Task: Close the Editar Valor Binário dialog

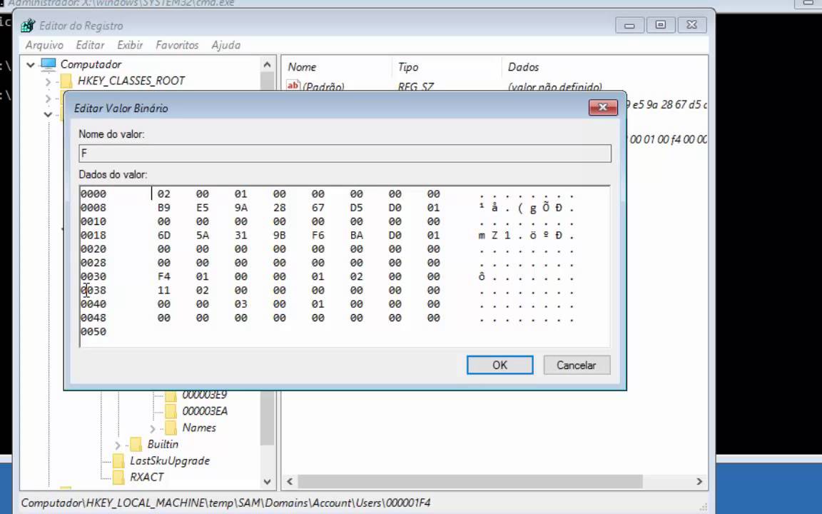Action: 603,107
